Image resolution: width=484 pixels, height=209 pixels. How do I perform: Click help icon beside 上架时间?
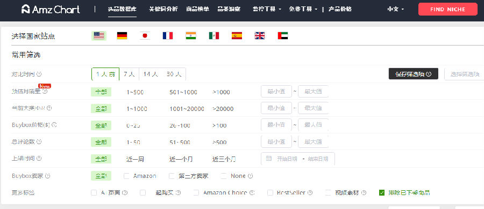click(x=39, y=159)
